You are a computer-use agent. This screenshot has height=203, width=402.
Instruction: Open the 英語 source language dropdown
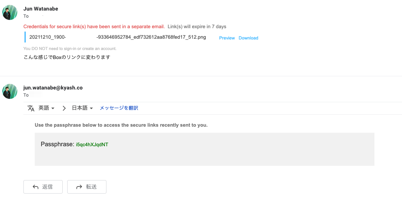click(46, 108)
